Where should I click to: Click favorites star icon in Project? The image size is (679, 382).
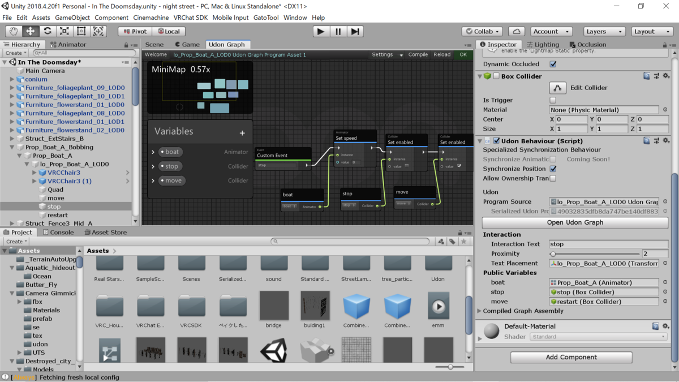[464, 242]
